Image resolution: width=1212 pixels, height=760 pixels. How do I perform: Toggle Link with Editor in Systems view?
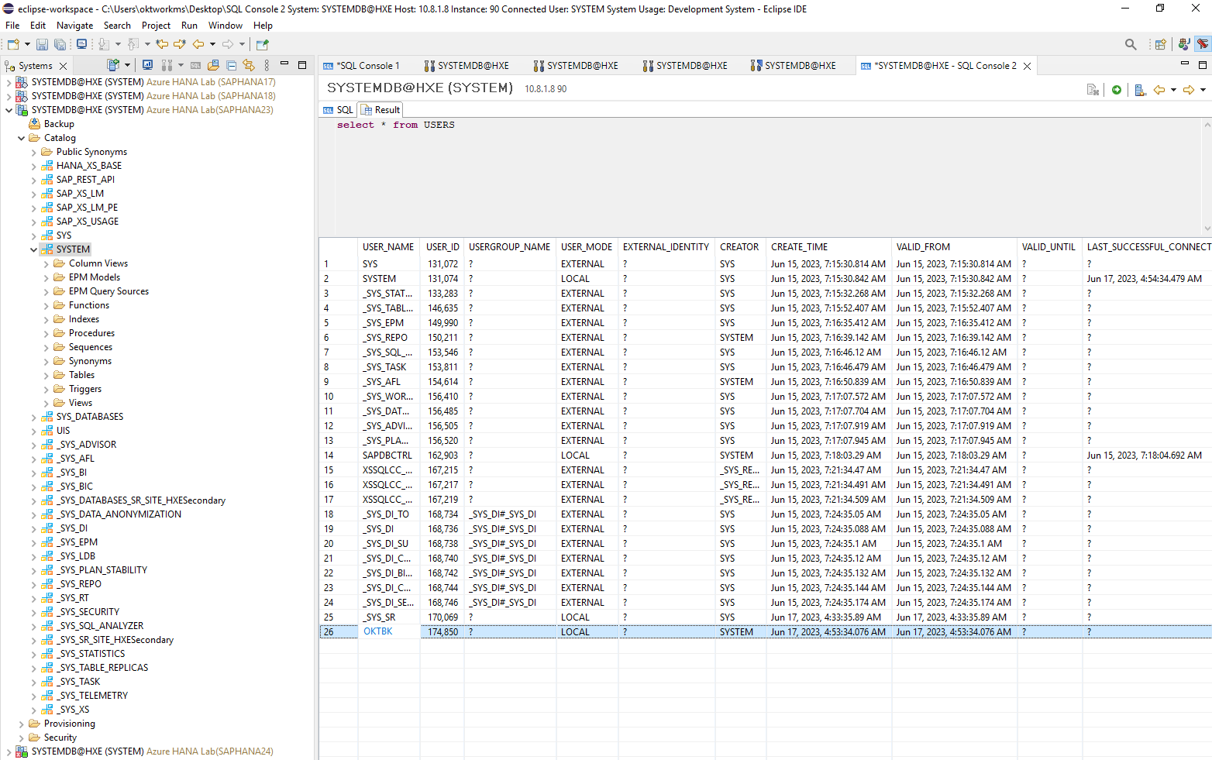point(249,65)
